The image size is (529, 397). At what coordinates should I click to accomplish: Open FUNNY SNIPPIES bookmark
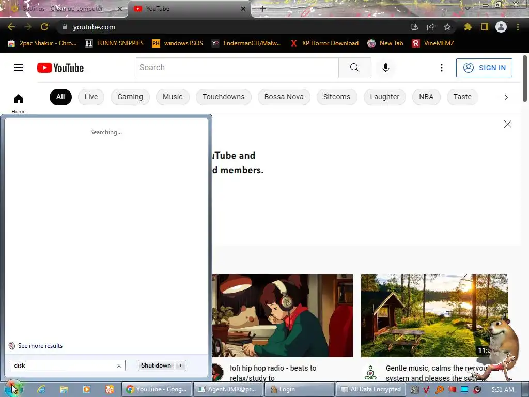pos(114,43)
